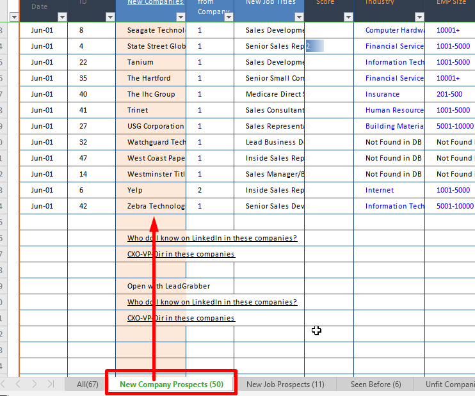Select the Tanium company cell
Screen dimensions: 475x396
tap(151, 62)
